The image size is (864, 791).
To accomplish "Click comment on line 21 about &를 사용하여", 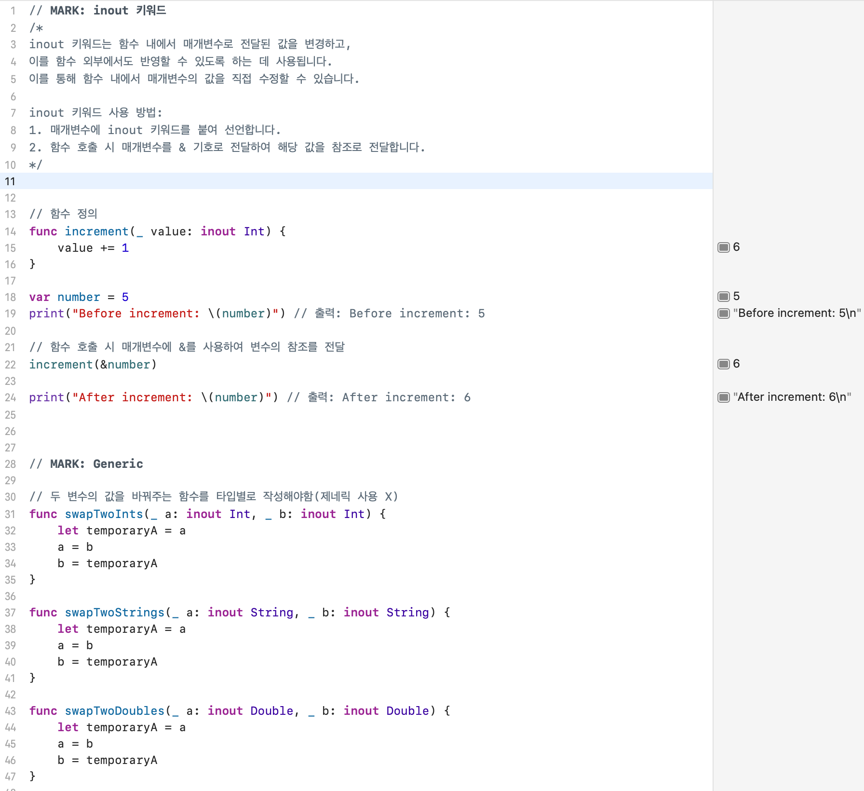I will click(187, 347).
